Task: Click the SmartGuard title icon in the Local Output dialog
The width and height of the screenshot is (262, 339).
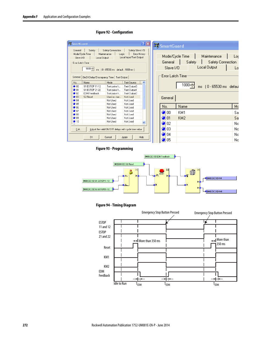Action: [156, 46]
